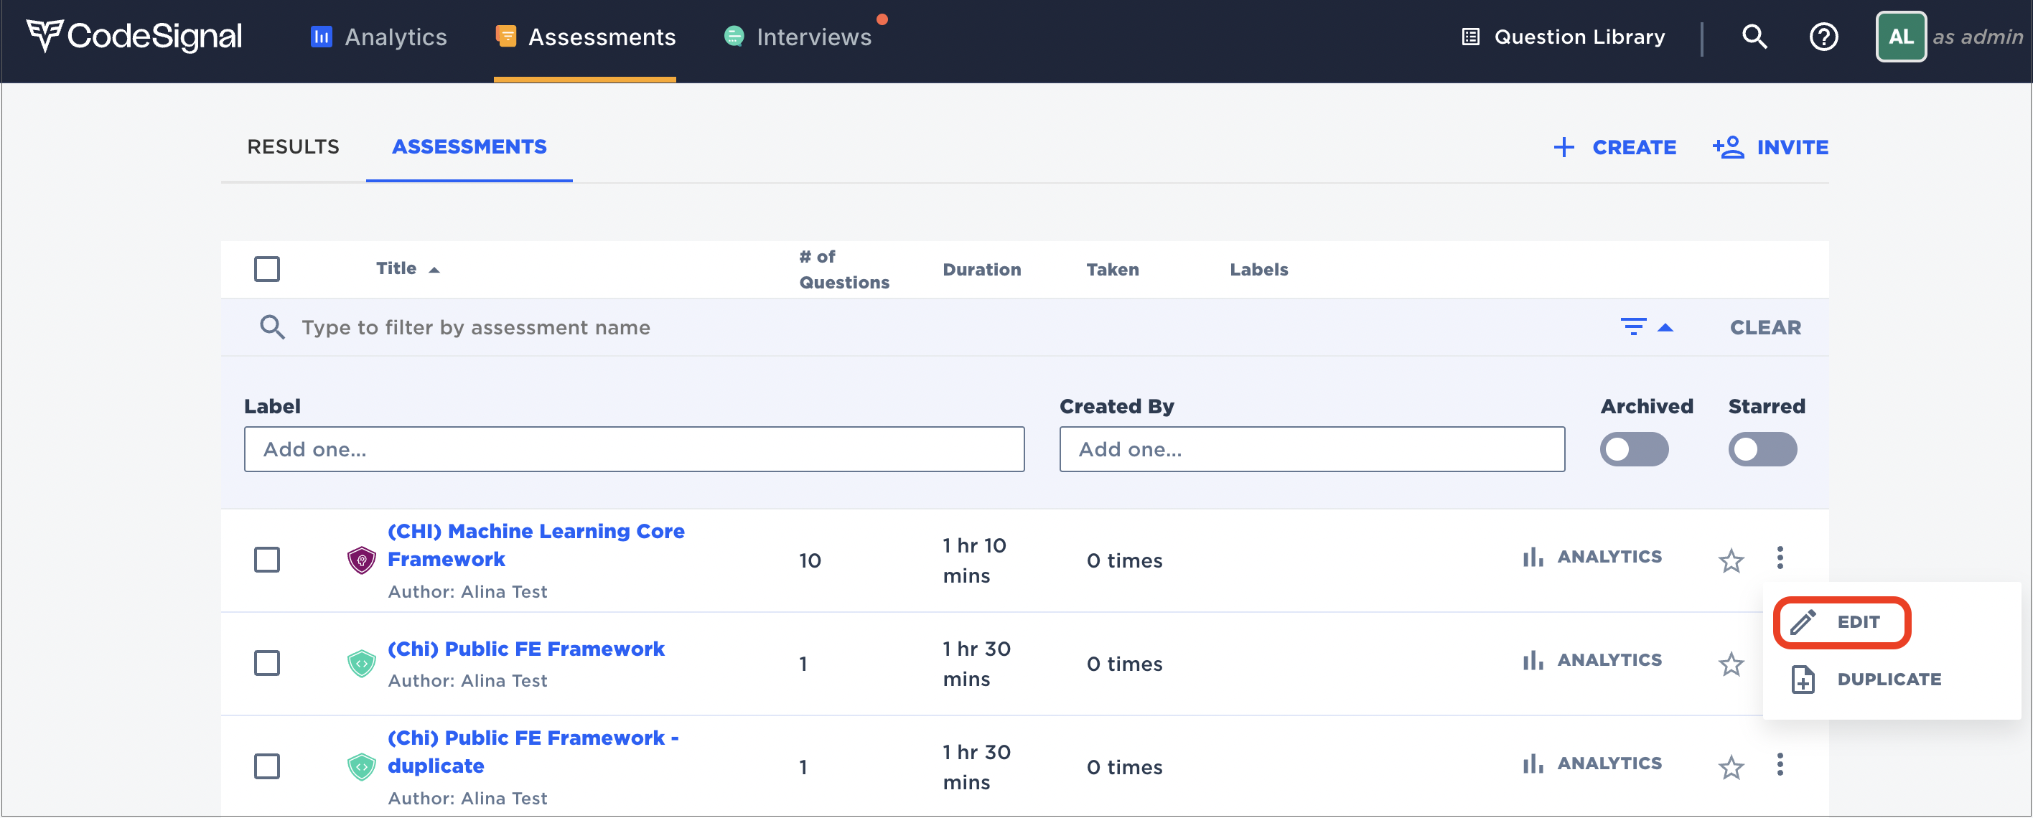Open ANALYTICS for Public FE Framework - duplicate
The width and height of the screenshot is (2033, 818).
[x=1592, y=763]
